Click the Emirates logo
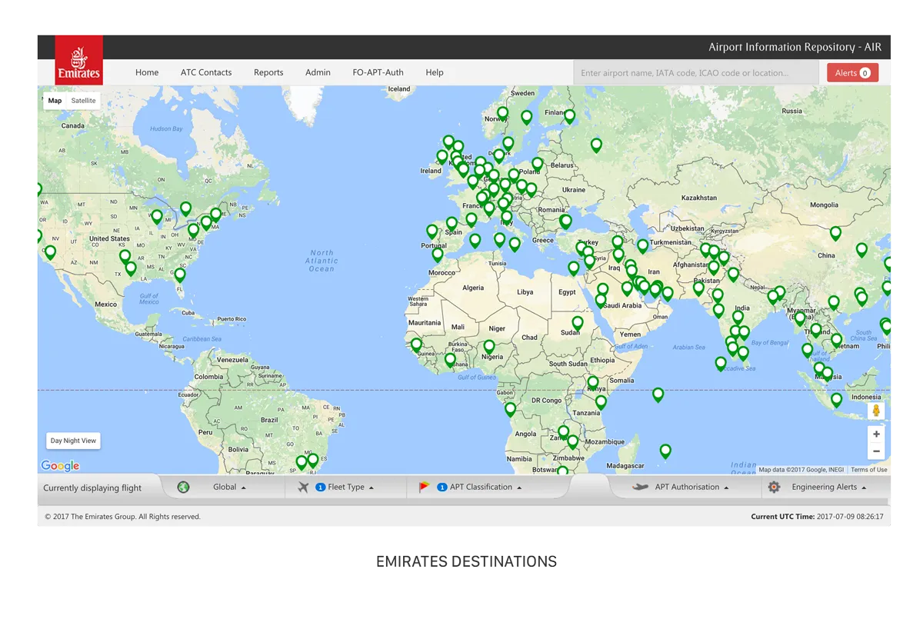This screenshot has height=619, width=923. pyautogui.click(x=78, y=60)
